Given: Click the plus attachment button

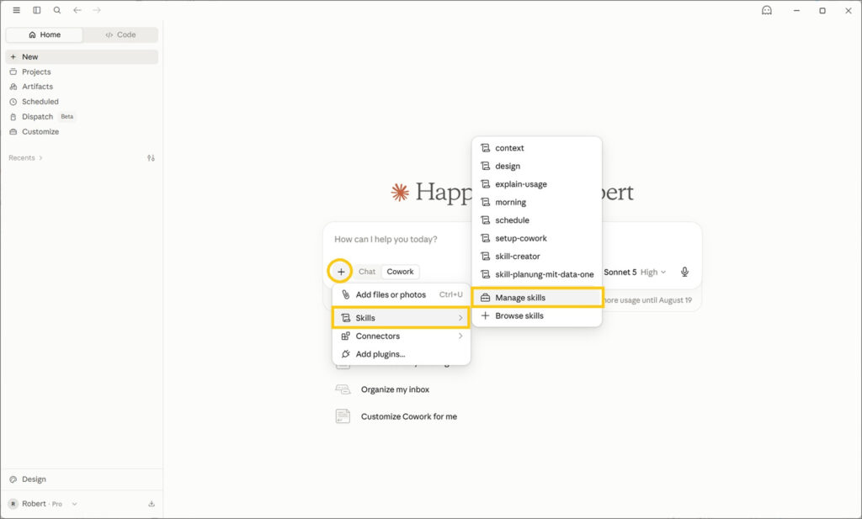Looking at the screenshot, I should pos(341,272).
